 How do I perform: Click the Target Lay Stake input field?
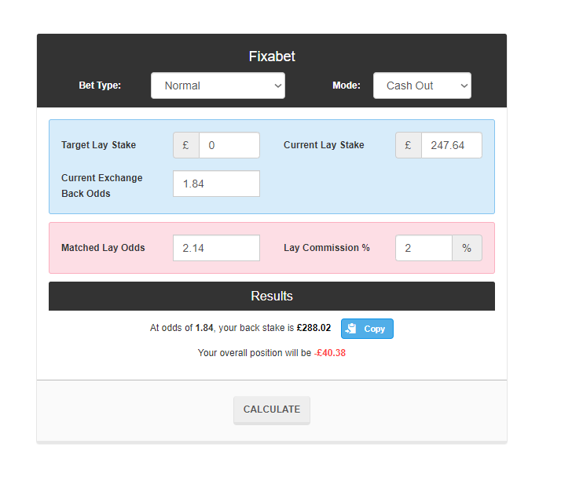click(229, 145)
